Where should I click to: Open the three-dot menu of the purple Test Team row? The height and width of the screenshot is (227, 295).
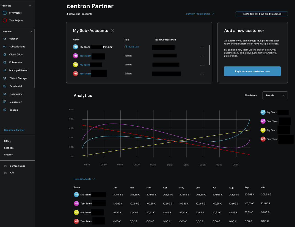202,57
